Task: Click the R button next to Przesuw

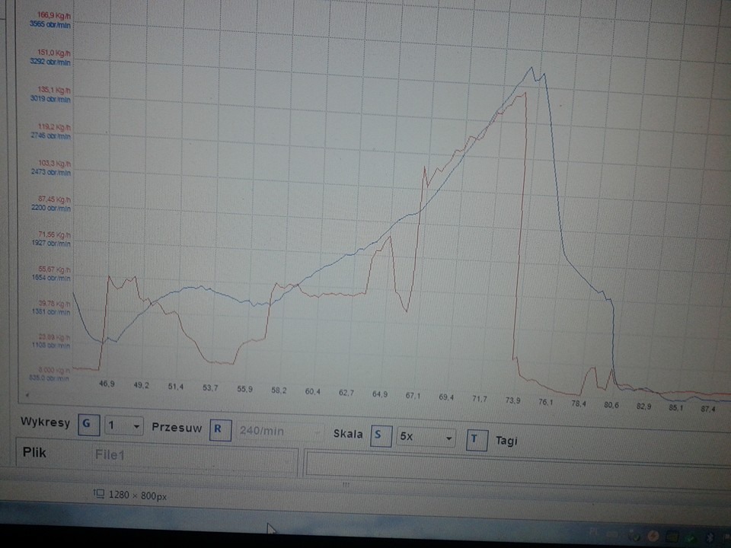Action: point(221,429)
